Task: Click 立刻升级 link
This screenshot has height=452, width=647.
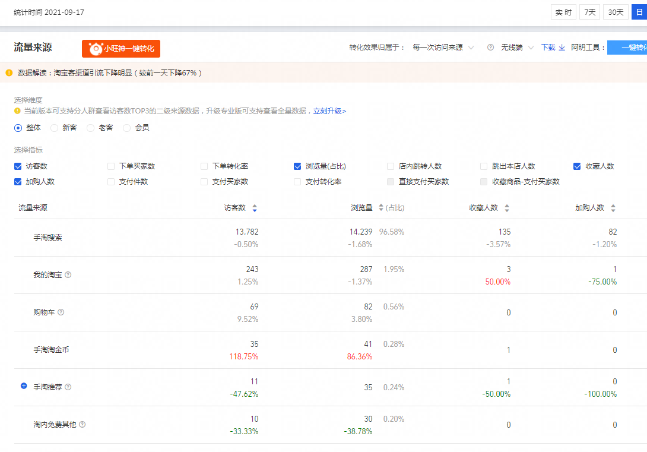Action: pyautogui.click(x=329, y=111)
